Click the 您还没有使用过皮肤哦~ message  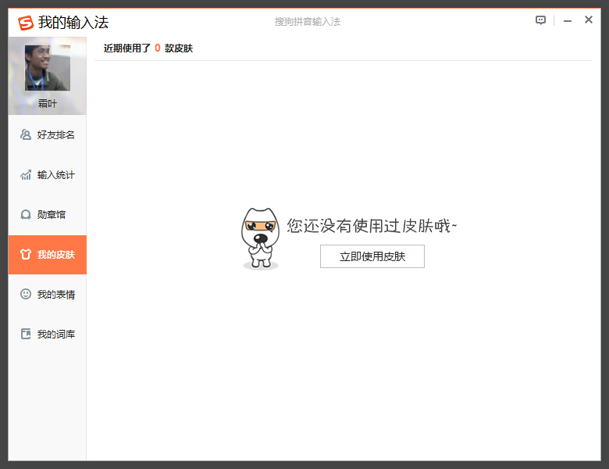coord(372,226)
